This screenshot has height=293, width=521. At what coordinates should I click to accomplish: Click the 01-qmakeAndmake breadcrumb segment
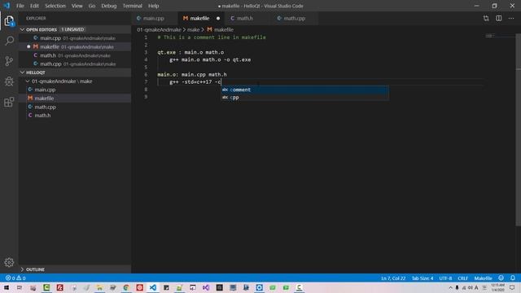point(159,29)
